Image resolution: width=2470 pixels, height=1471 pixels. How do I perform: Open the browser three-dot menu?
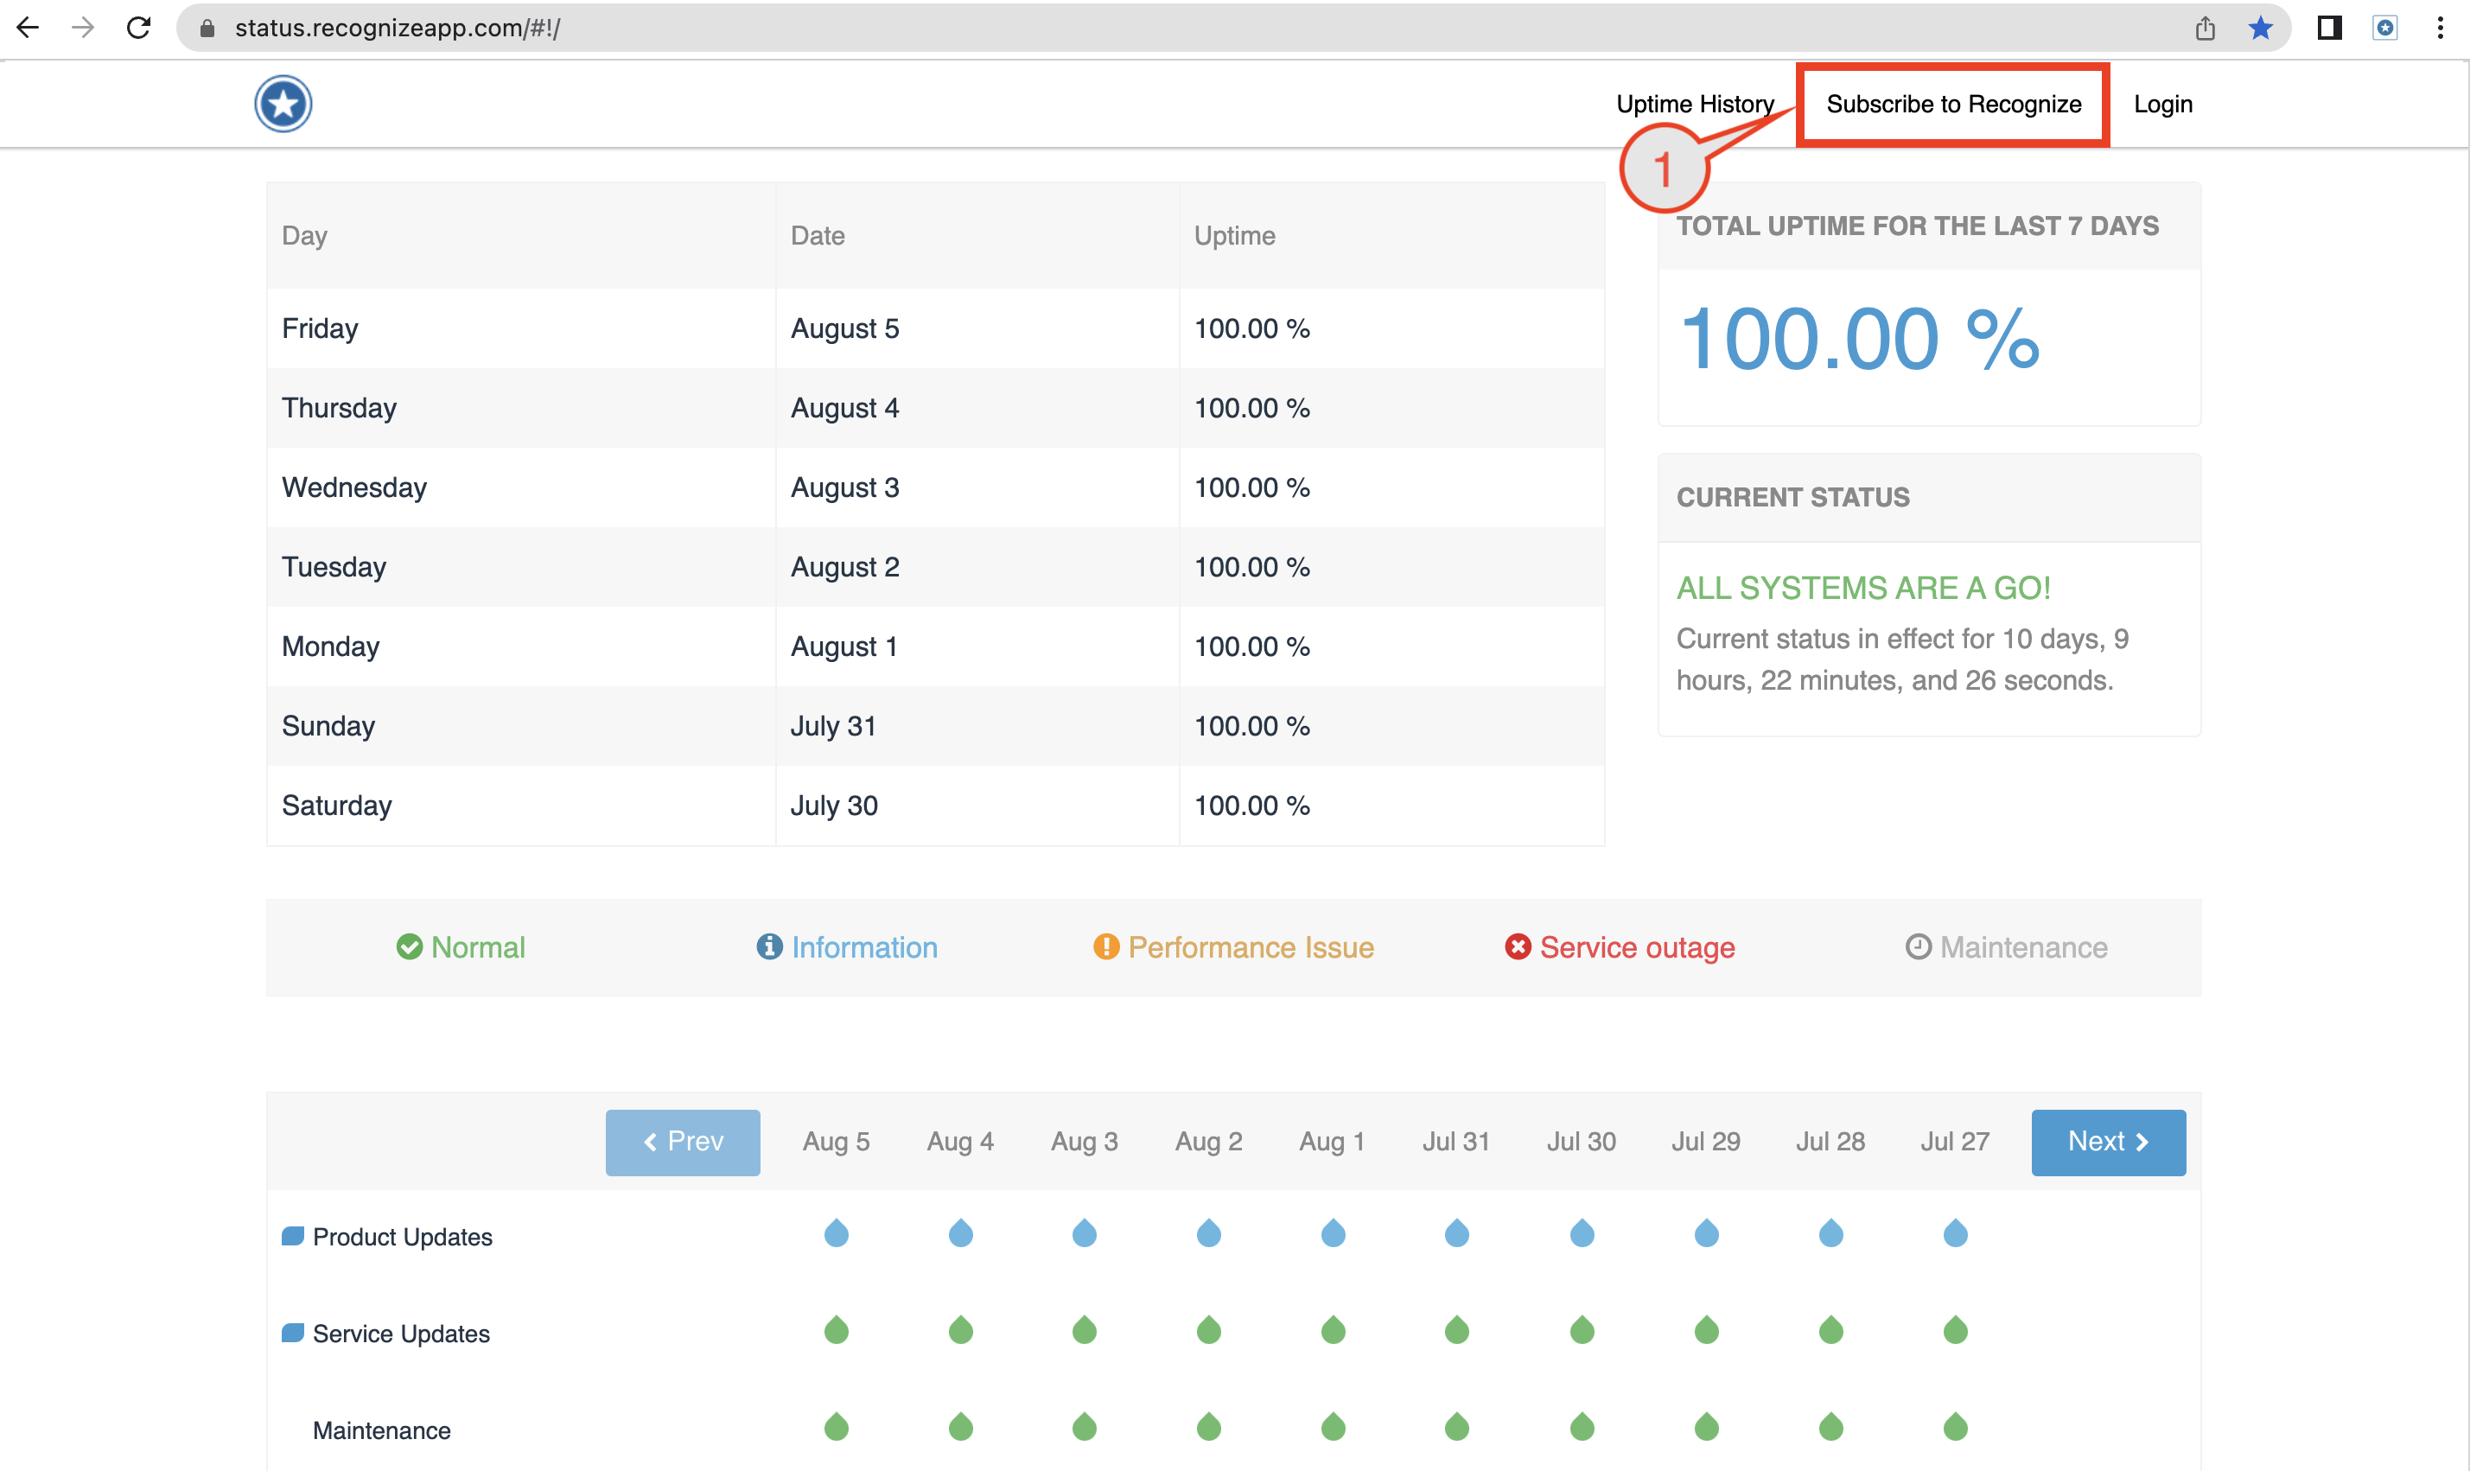pos(2441,28)
